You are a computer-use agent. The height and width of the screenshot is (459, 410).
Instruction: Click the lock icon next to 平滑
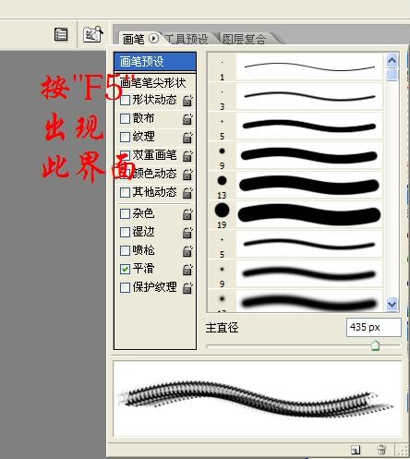(x=187, y=270)
